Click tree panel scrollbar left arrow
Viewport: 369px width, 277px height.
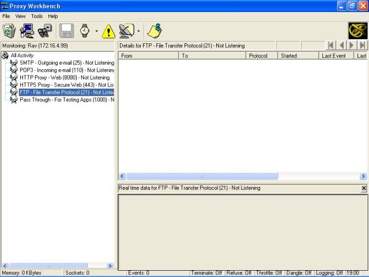[5, 265]
